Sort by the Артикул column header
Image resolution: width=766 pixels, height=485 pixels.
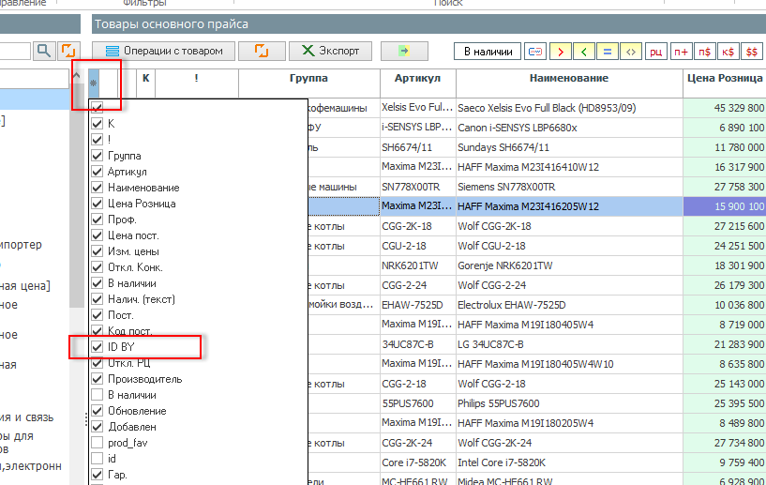[x=417, y=83]
